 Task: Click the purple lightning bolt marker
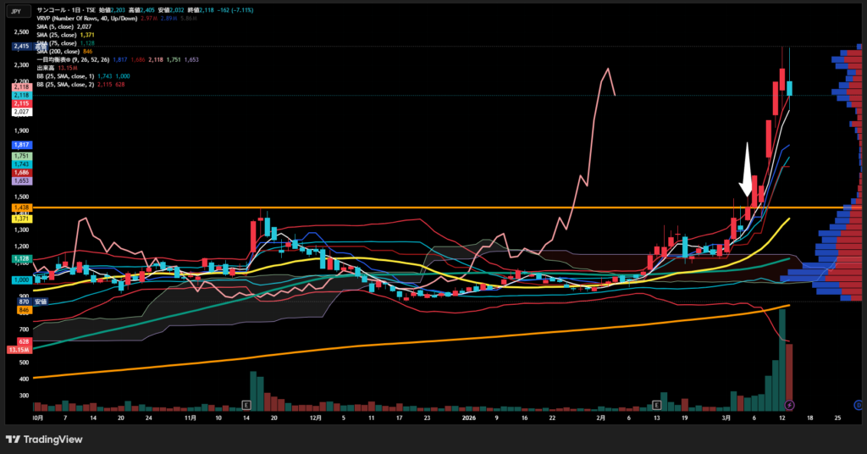click(x=789, y=405)
